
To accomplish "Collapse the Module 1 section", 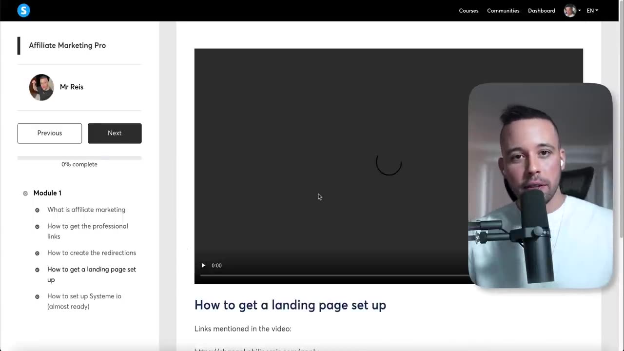I will (47, 193).
